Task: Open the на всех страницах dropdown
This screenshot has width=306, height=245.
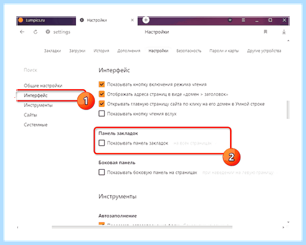Action: (195, 143)
